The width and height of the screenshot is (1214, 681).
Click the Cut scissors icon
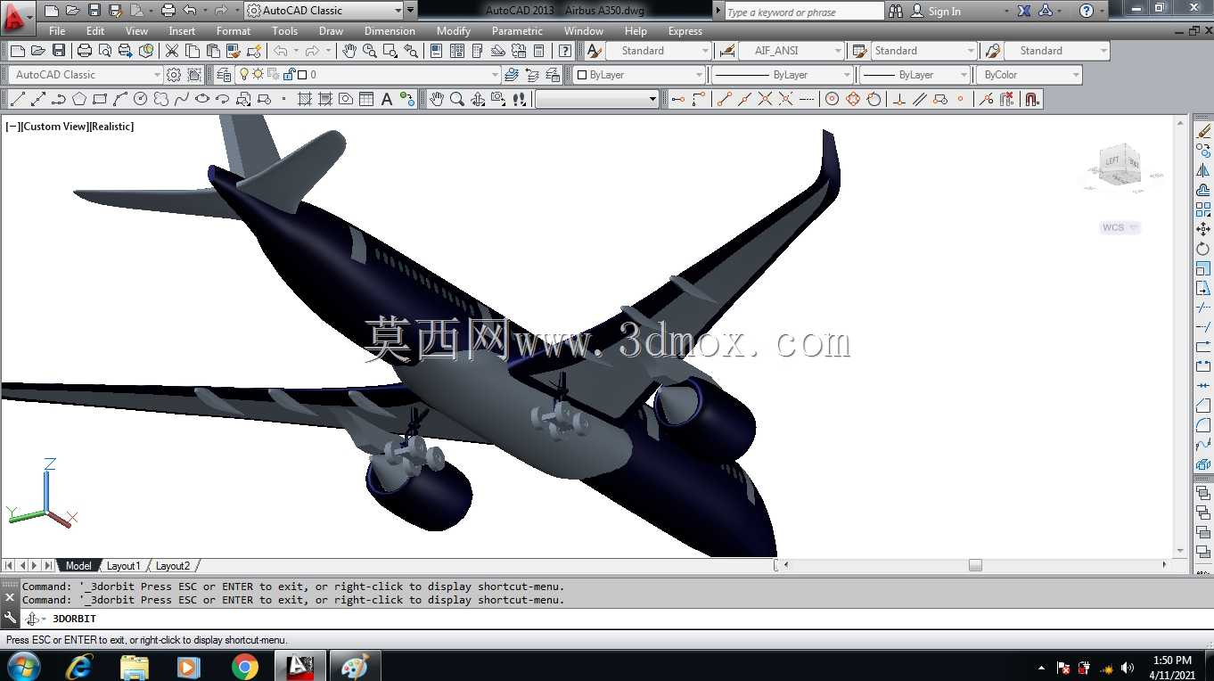point(171,51)
